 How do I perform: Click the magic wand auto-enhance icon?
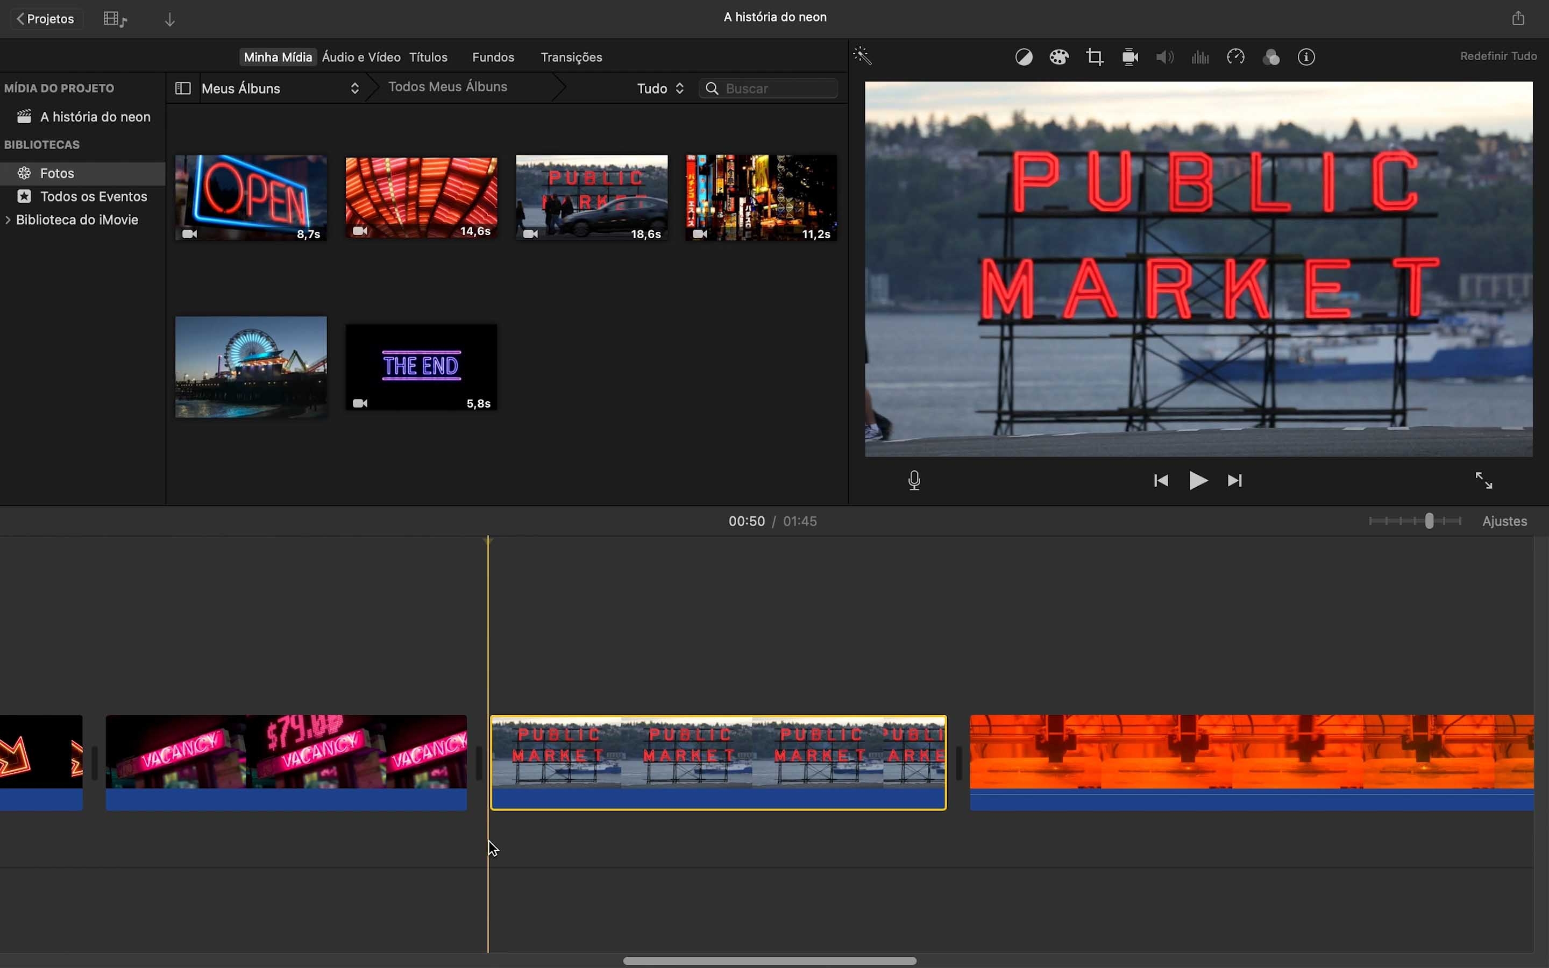pos(863,56)
